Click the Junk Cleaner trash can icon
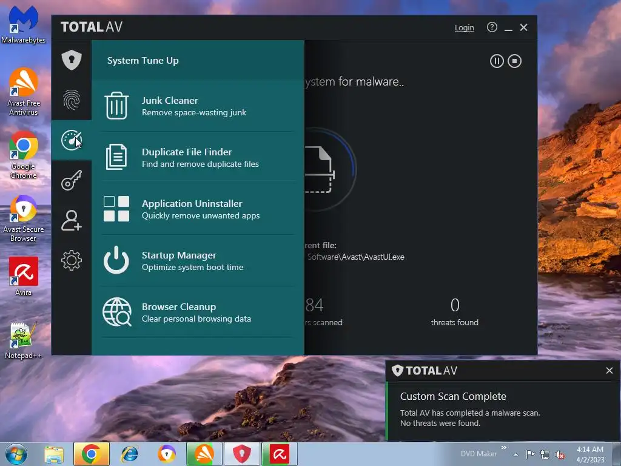 [x=116, y=106]
